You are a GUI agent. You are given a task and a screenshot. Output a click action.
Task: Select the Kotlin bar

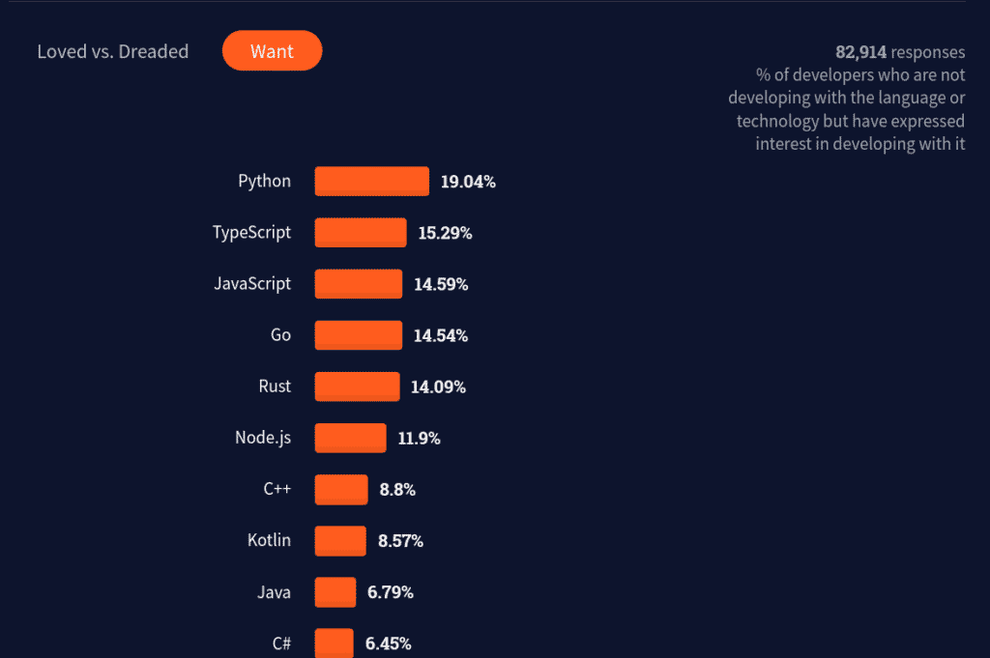(339, 541)
